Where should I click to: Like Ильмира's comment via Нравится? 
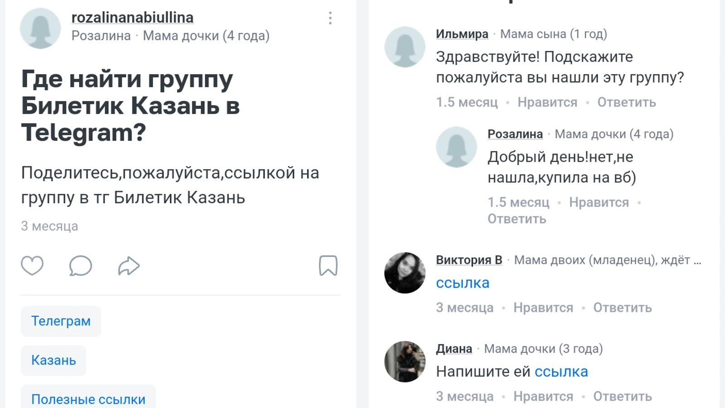[547, 102]
